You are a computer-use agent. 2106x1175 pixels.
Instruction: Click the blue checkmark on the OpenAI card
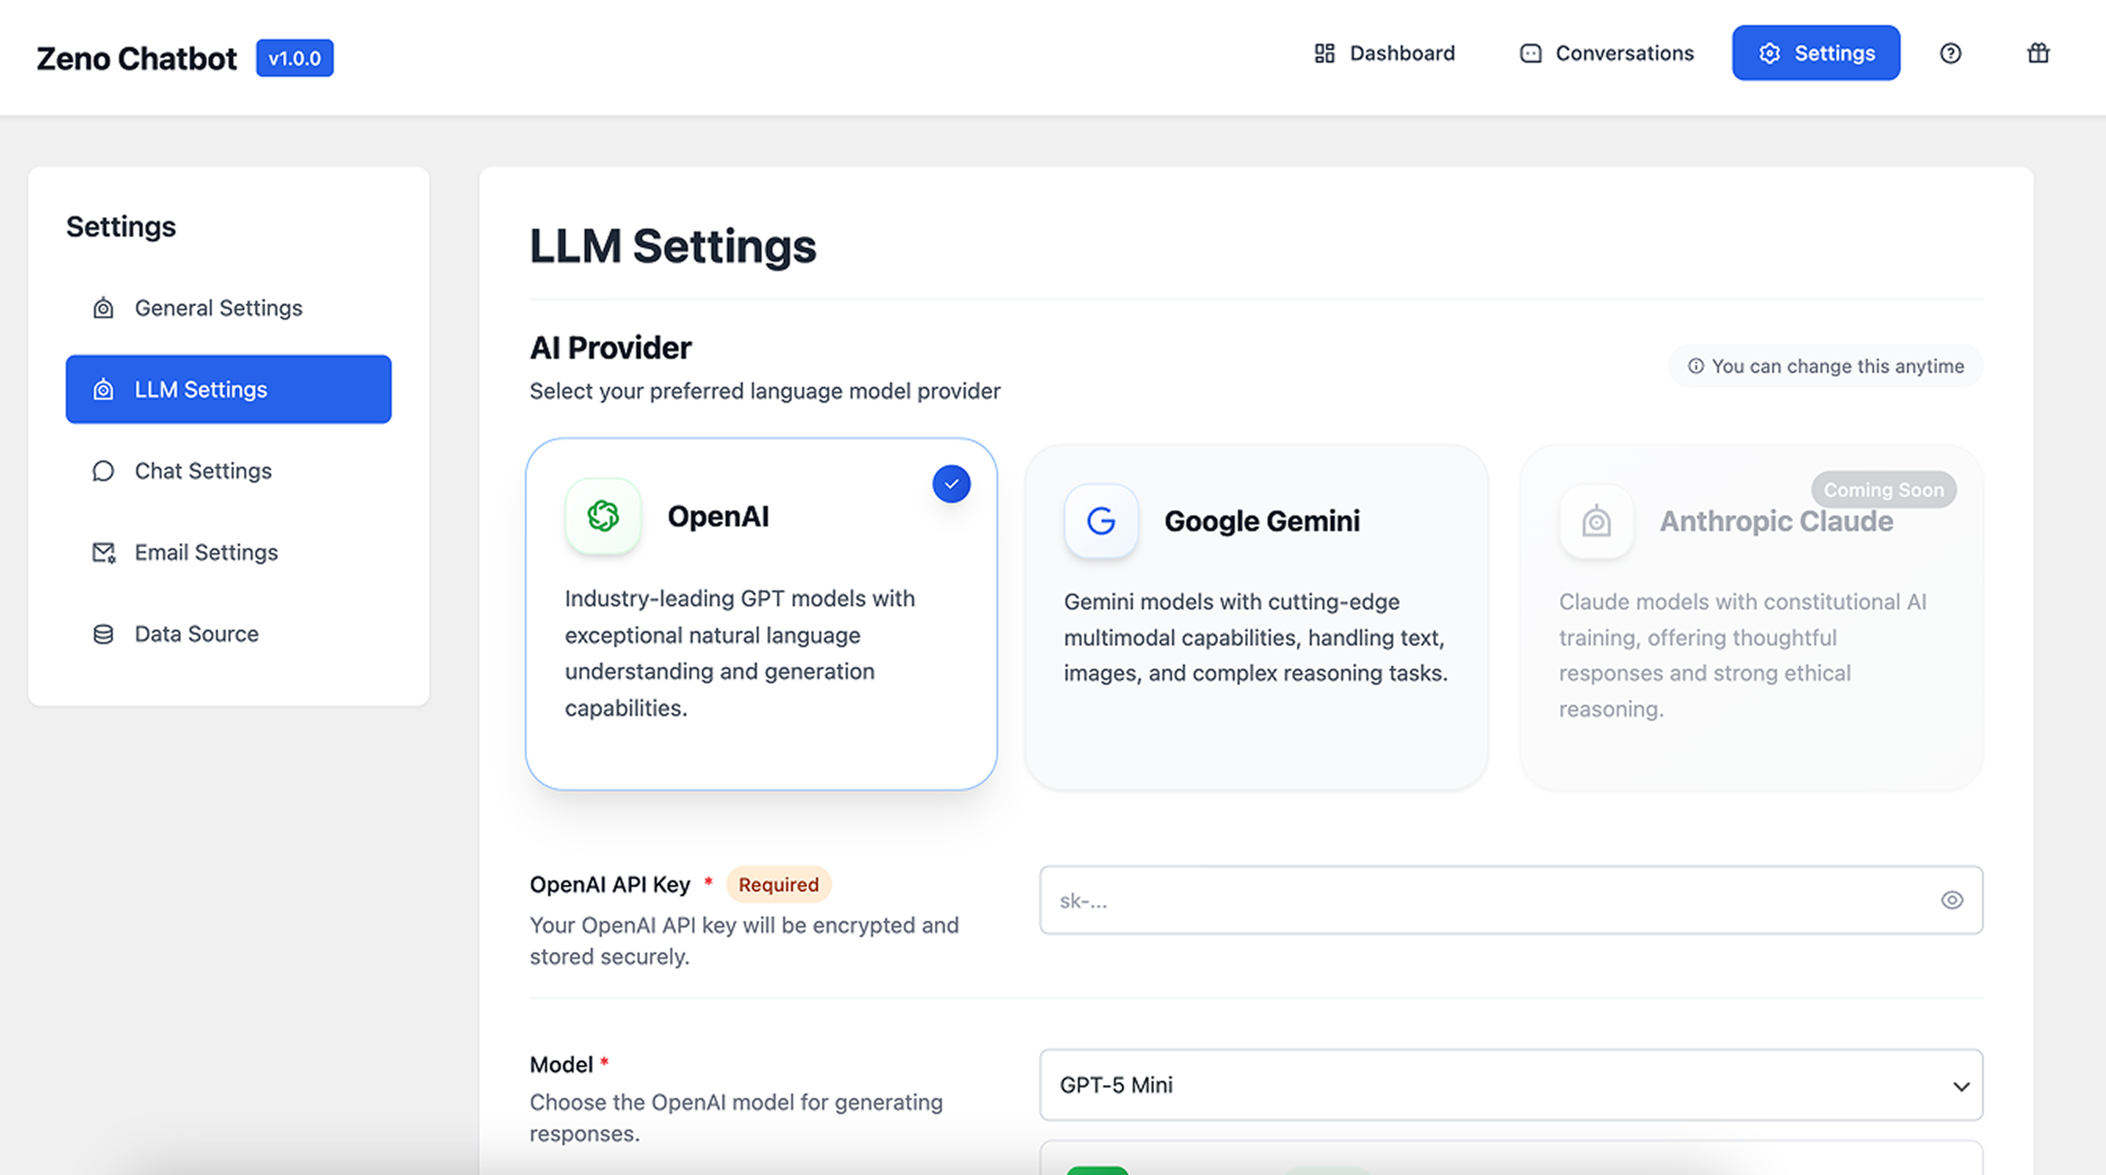coord(951,485)
